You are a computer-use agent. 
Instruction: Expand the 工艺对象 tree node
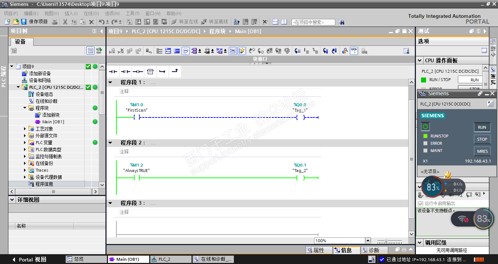pos(25,129)
